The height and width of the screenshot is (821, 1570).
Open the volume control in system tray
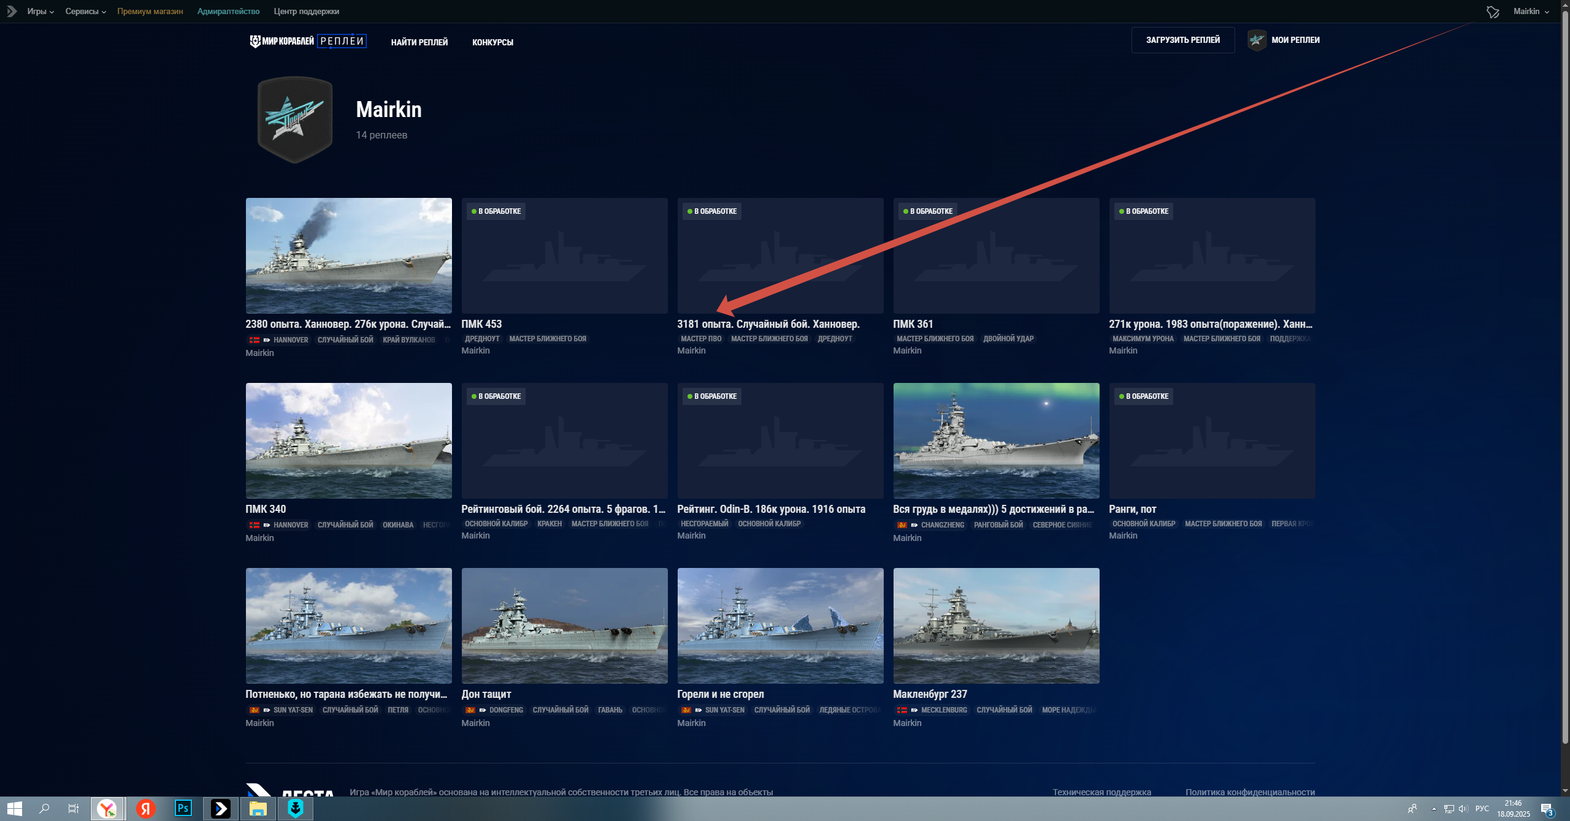point(1463,808)
